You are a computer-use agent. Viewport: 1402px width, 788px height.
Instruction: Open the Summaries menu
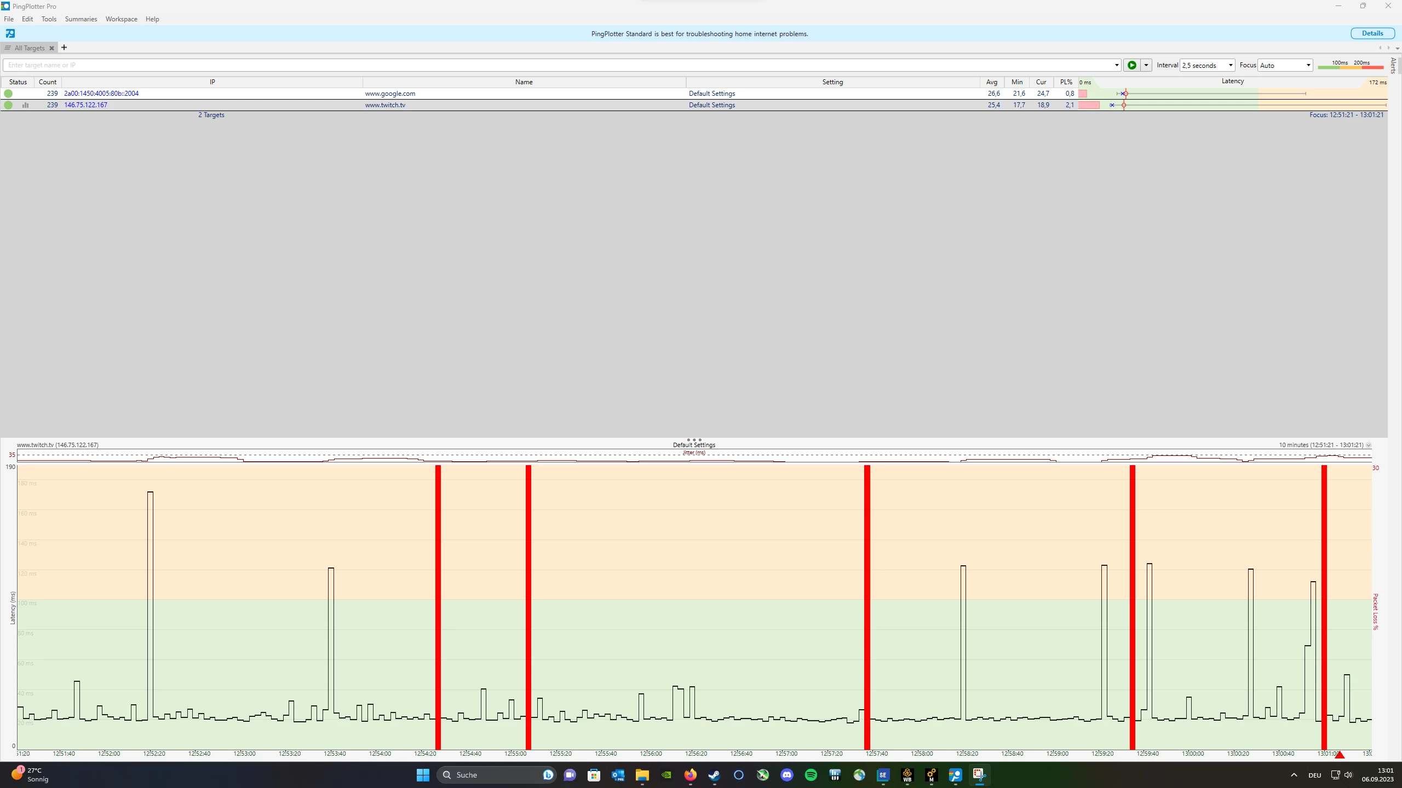pyautogui.click(x=81, y=19)
